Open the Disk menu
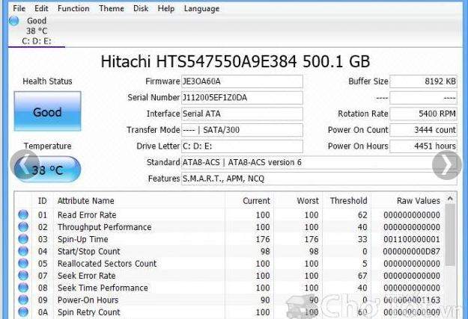Image resolution: width=468 pixels, height=319 pixels. (x=141, y=8)
